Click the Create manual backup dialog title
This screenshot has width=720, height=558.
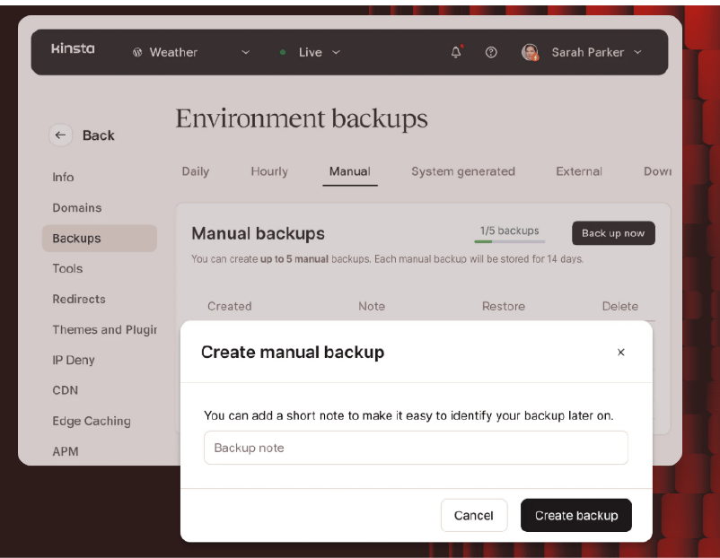pos(293,353)
